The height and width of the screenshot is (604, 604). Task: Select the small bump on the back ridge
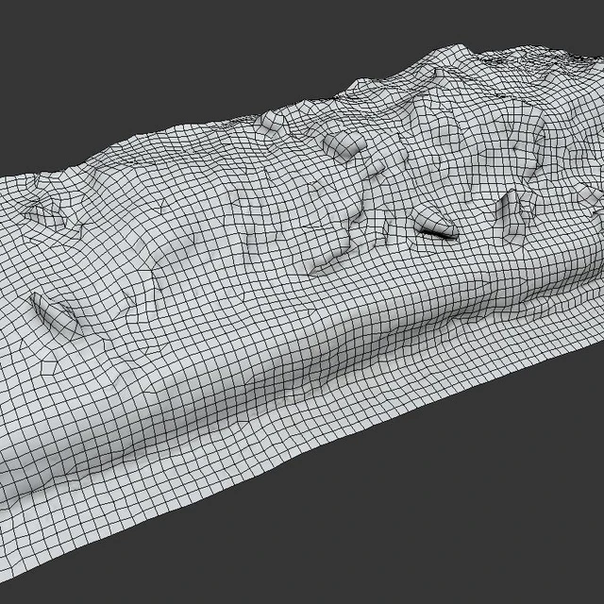271,120
